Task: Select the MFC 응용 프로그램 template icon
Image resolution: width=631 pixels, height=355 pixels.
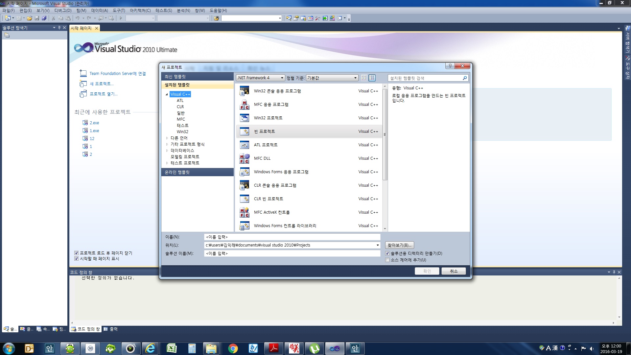Action: pos(244,105)
